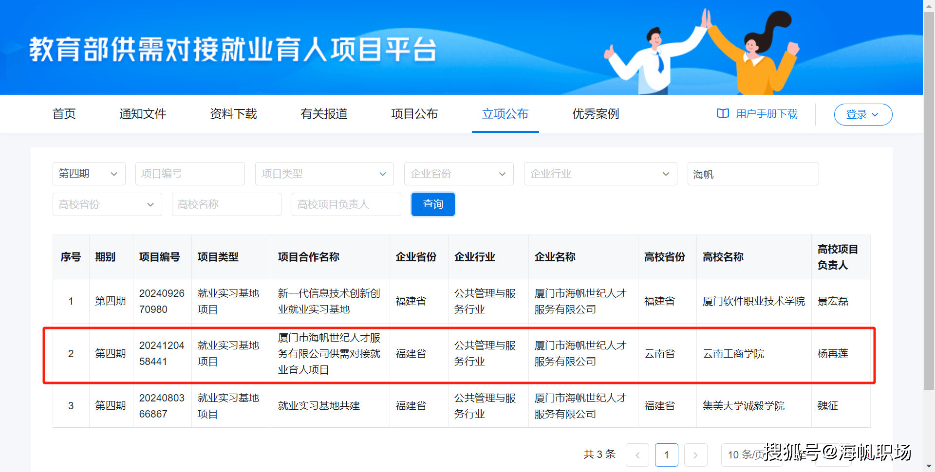Viewport: 935px width, 472px height.
Task: Select project number 2024092670980 cell
Action: click(x=162, y=301)
